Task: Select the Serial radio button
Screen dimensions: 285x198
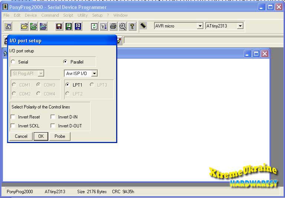Action: (13, 62)
